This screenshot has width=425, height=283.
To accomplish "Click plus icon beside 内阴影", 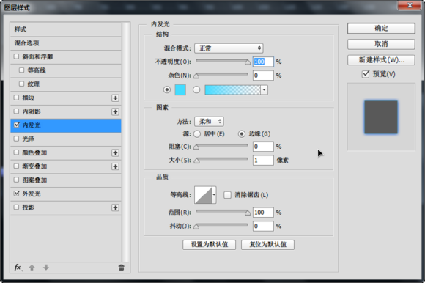I will (115, 111).
